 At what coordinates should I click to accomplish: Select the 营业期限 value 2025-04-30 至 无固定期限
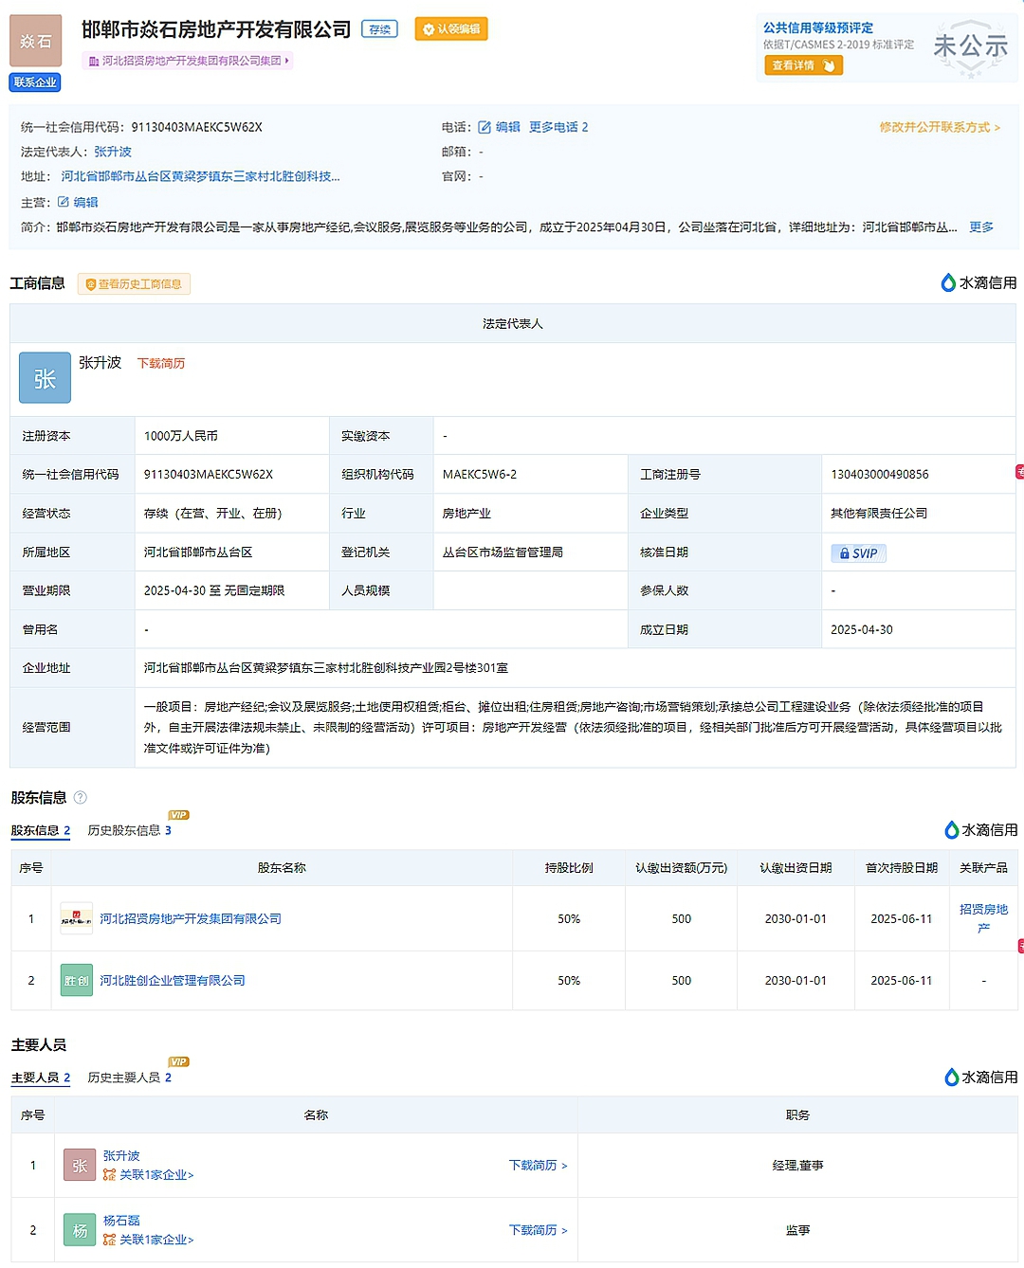pyautogui.click(x=214, y=591)
